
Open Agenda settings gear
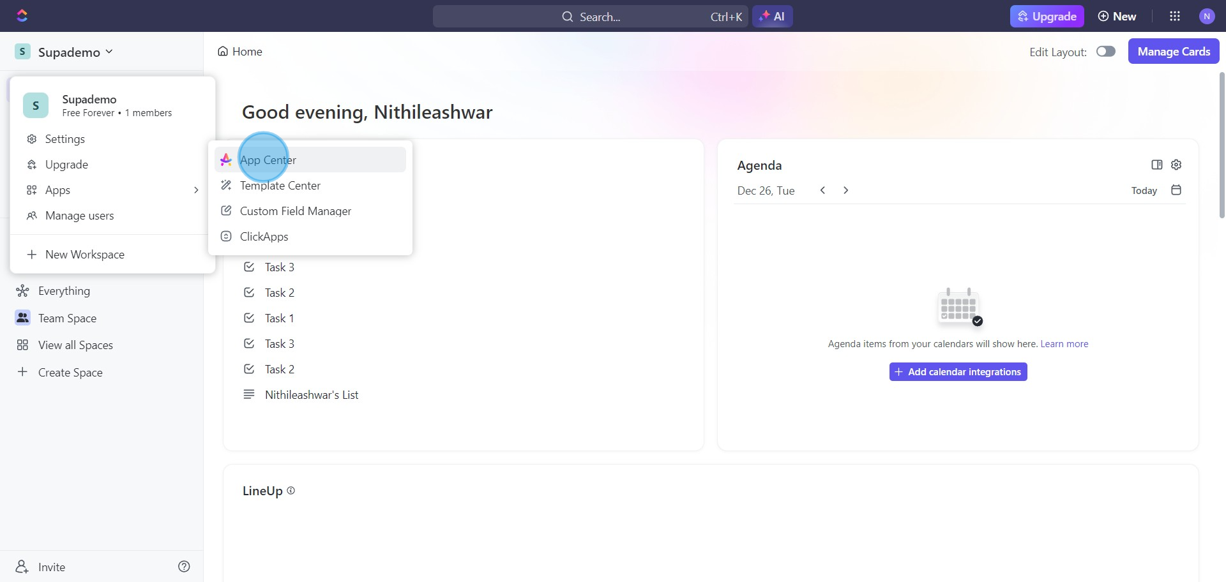pos(1176,165)
